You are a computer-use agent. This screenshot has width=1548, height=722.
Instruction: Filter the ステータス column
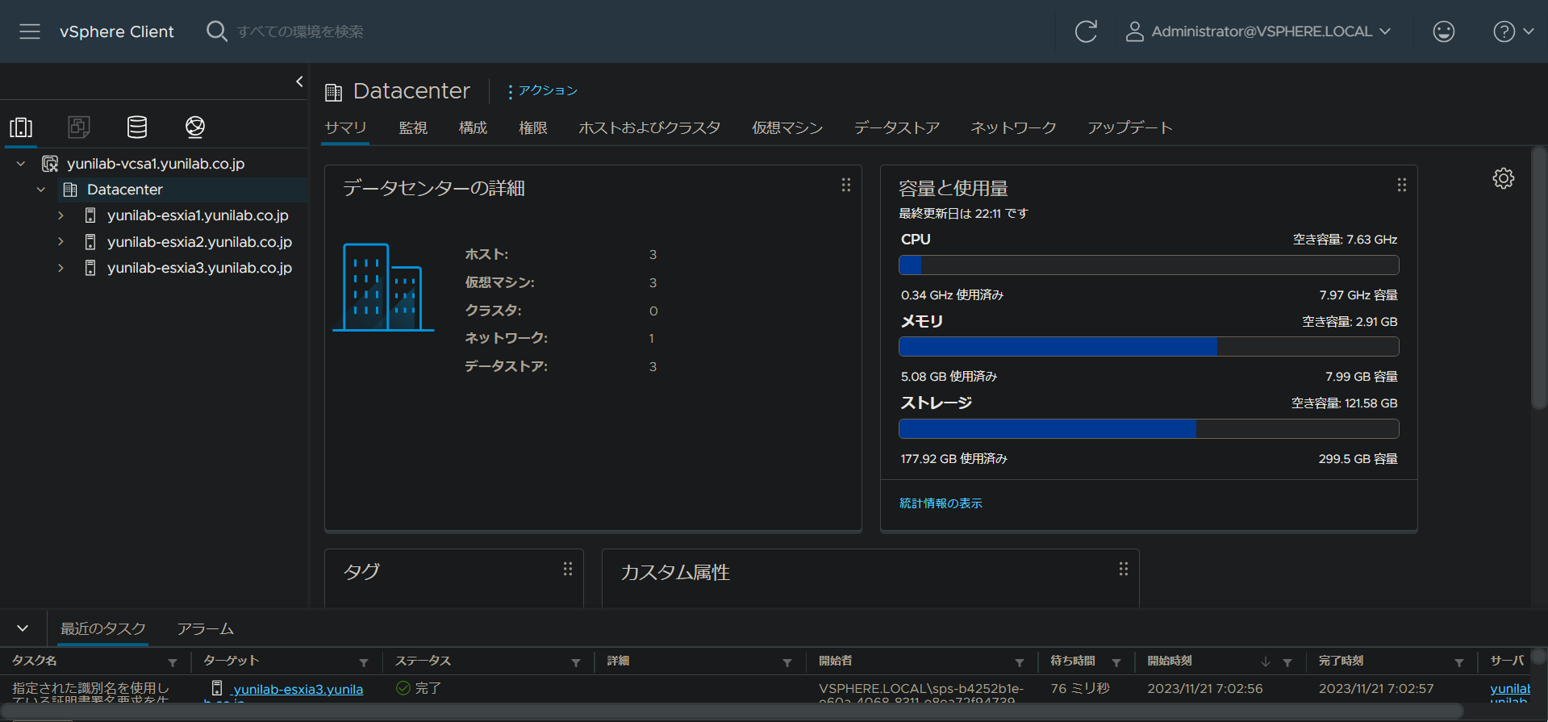[576, 662]
